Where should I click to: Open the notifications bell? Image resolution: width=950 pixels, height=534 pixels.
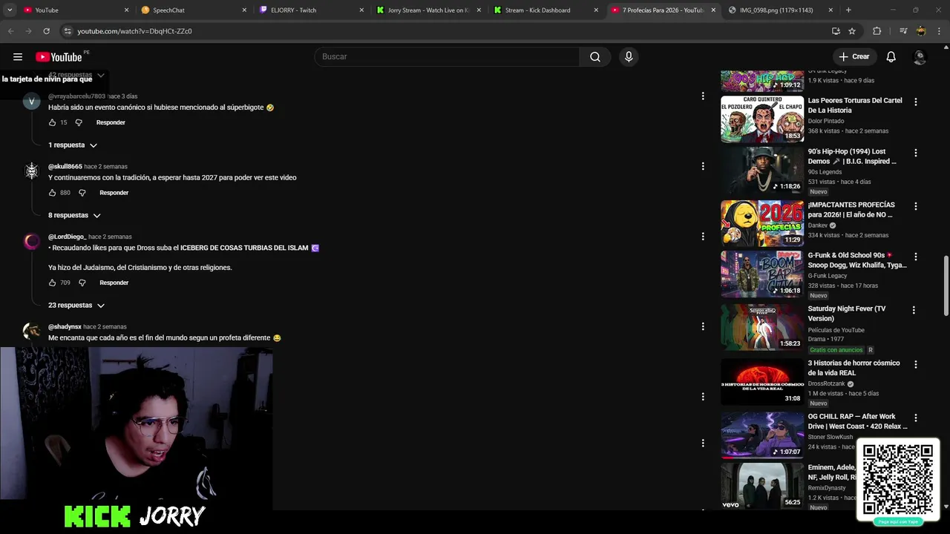[891, 57]
